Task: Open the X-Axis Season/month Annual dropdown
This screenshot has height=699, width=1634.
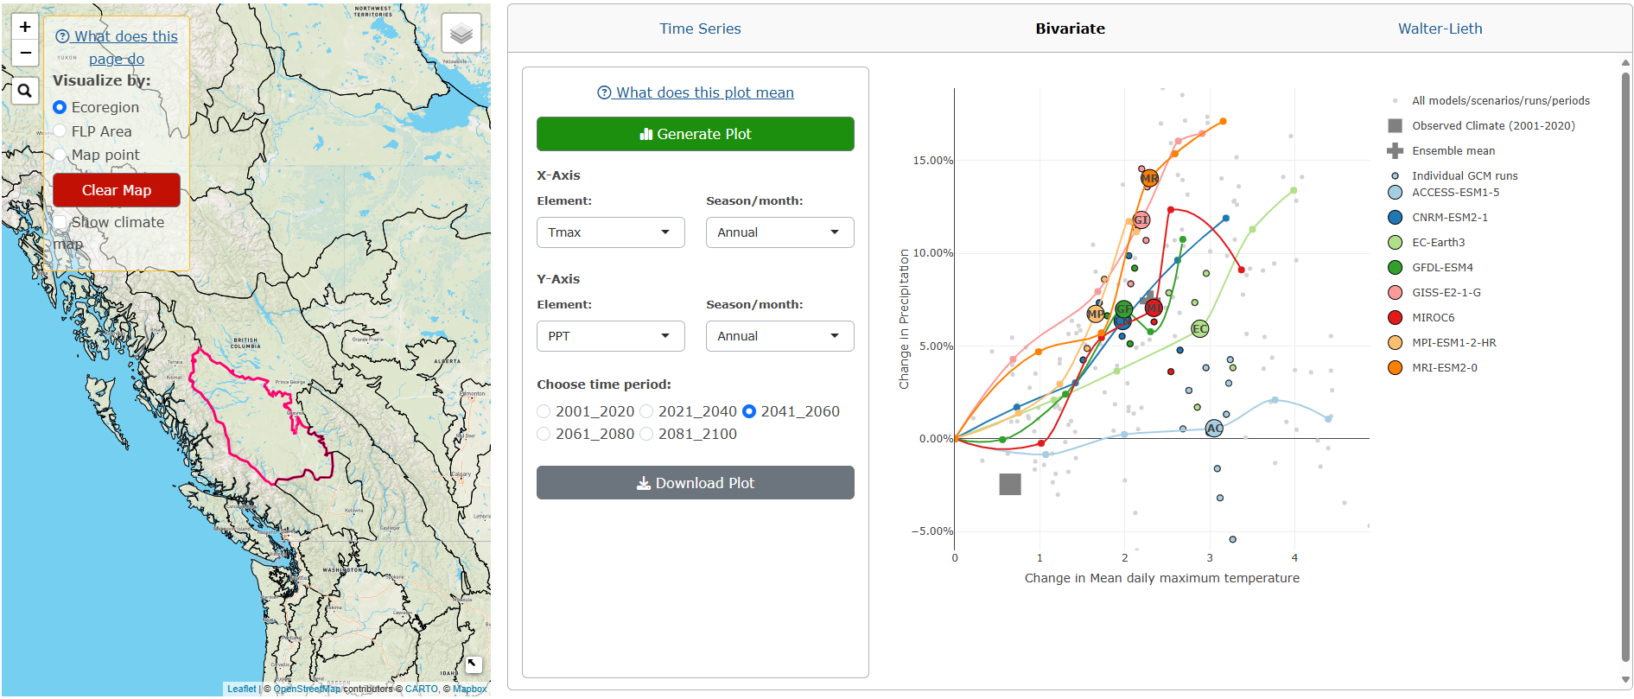Action: click(780, 232)
